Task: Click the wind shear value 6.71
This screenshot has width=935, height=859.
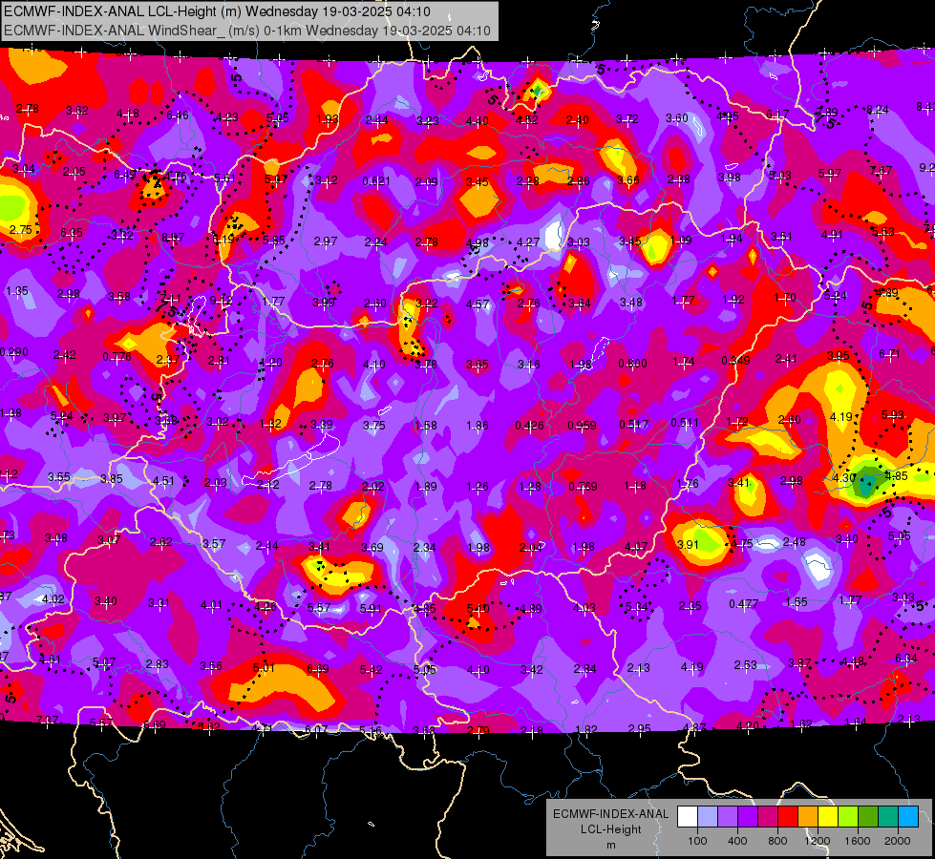Action: click(x=889, y=355)
